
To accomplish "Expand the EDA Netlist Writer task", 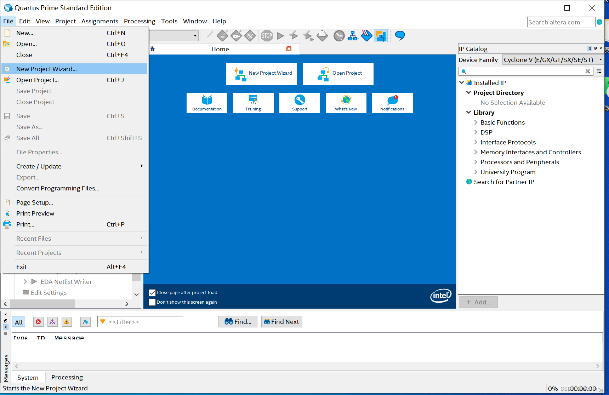I will coord(25,281).
